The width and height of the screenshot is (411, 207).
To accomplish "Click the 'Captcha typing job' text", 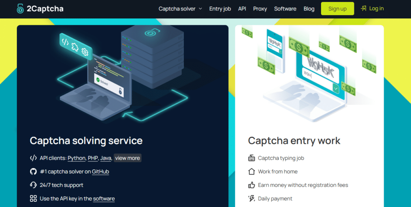I will pos(281,158).
